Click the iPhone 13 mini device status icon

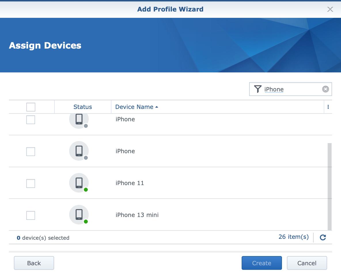(x=79, y=215)
